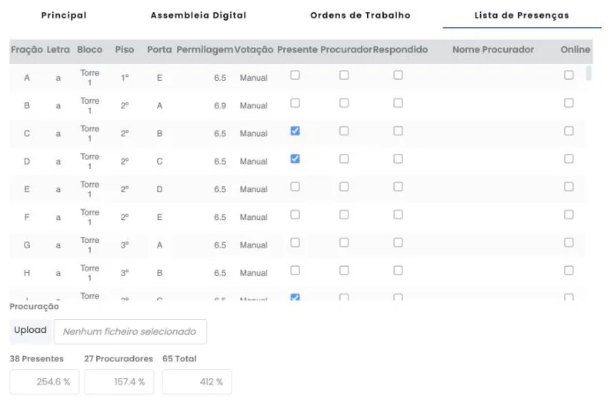Check Respondido for fraction B

click(399, 103)
